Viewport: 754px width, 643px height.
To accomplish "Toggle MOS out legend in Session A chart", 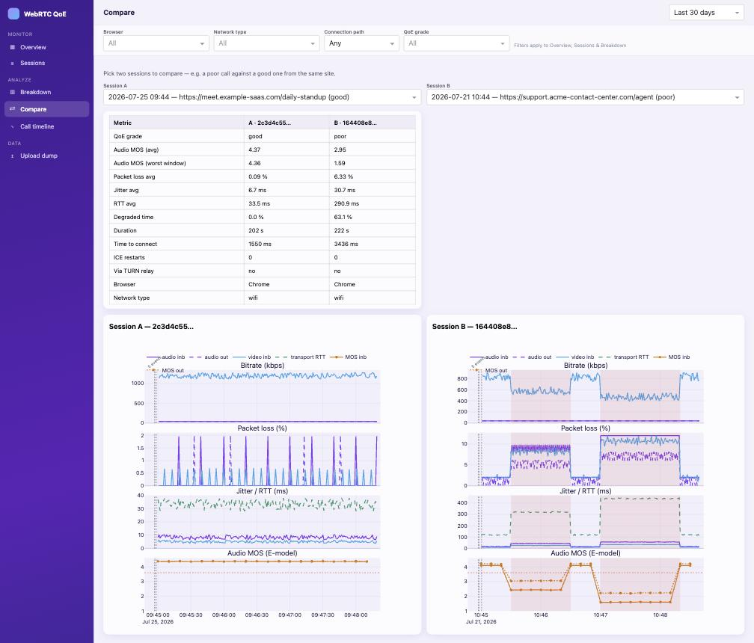I will pyautogui.click(x=166, y=371).
